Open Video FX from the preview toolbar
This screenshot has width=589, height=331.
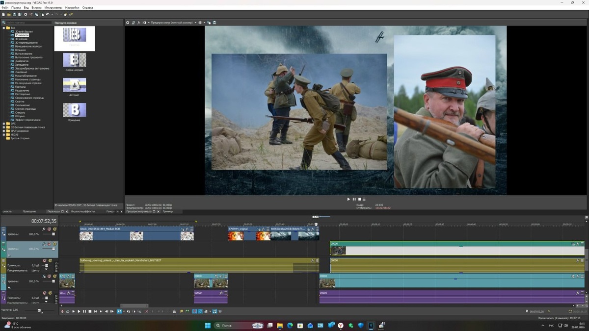click(139, 23)
